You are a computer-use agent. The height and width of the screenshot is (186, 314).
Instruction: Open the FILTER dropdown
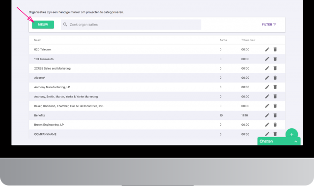coord(269,24)
